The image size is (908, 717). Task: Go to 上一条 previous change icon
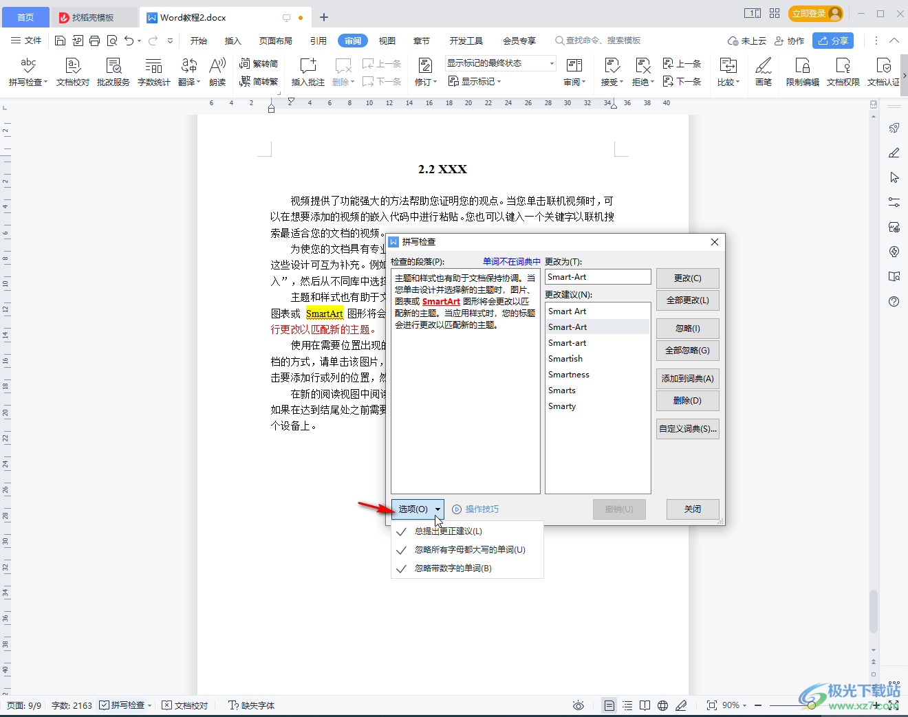[x=682, y=63]
